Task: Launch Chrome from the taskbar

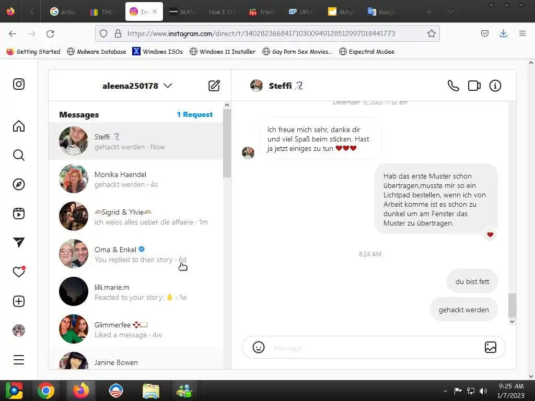Action: coord(46,391)
